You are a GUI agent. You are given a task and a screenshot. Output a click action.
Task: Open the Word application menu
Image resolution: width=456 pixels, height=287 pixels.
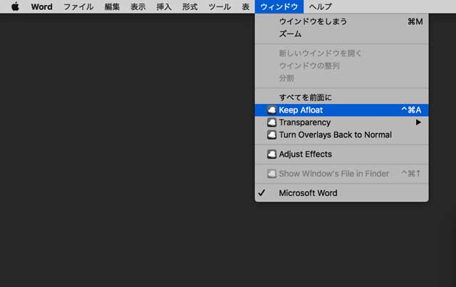[42, 6]
